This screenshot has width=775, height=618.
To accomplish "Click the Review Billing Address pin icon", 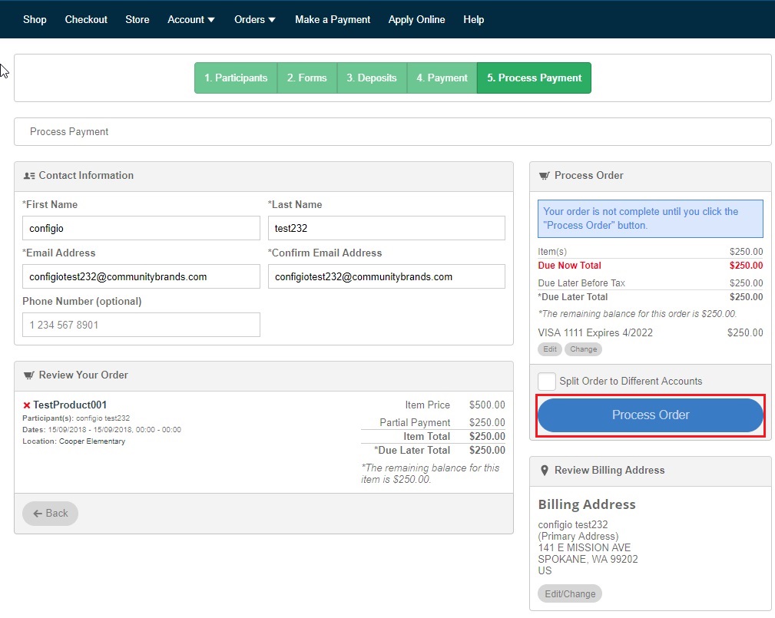I will click(x=544, y=471).
